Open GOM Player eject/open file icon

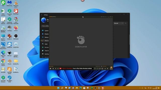105,69
